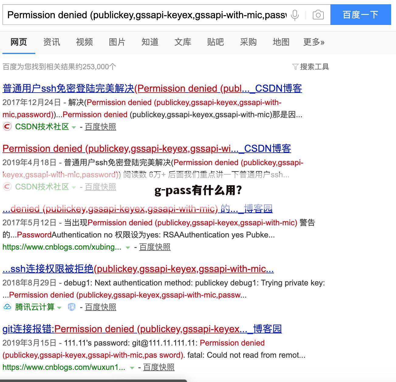The image size is (396, 382).
Task: Open the 腾讯云计算 source link
Action: (x=35, y=307)
